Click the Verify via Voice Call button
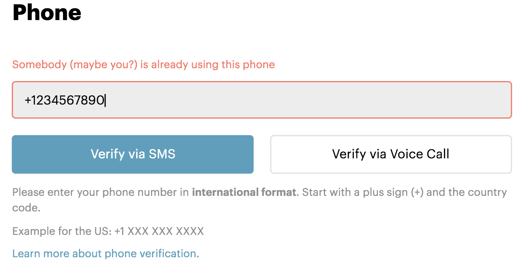 391,154
